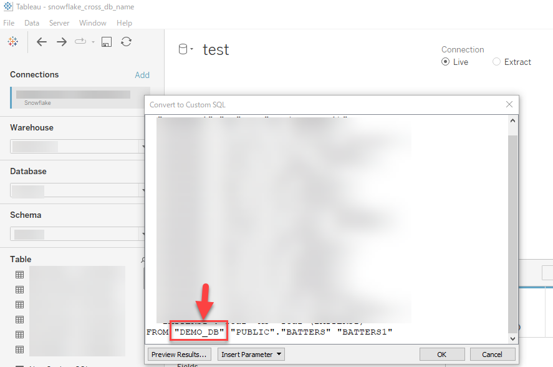Go back with the left arrow icon
Viewport: 553px width, 367px height.
(x=42, y=42)
